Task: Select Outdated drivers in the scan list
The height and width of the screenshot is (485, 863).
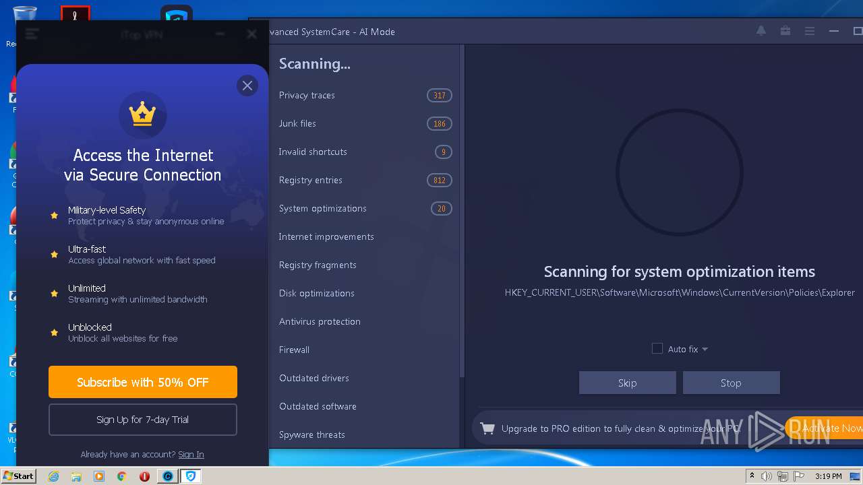Action: click(x=314, y=379)
